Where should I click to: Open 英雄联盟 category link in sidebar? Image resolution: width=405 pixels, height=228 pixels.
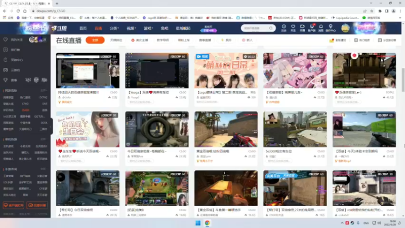(8, 97)
